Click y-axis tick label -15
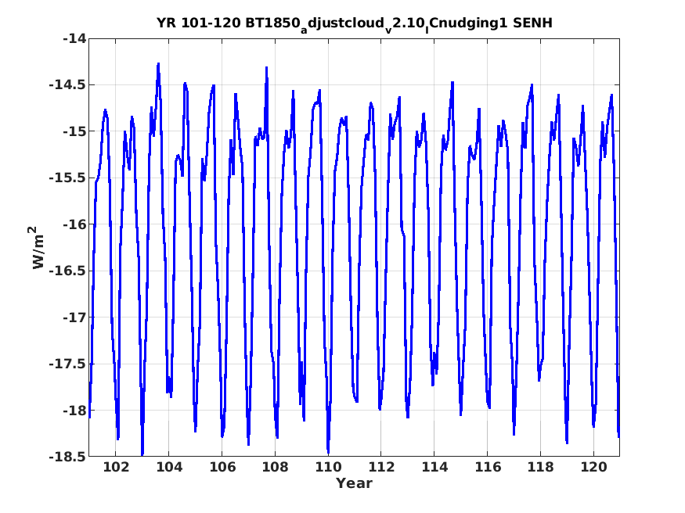 74,131
